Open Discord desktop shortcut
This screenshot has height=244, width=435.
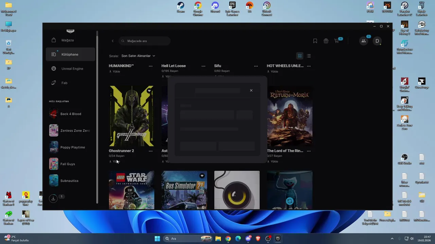point(215,8)
